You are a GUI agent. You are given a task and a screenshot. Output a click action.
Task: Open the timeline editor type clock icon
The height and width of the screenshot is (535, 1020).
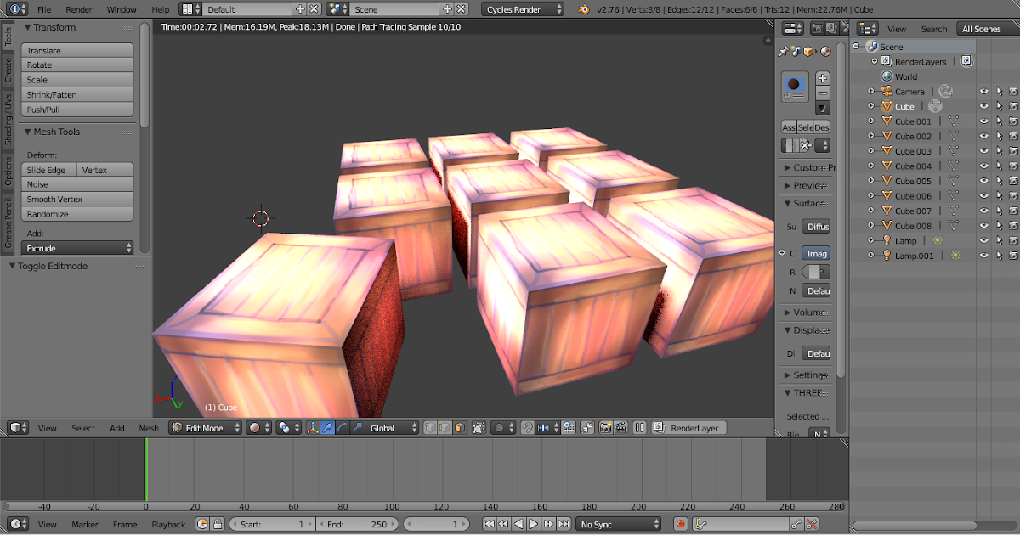18,525
